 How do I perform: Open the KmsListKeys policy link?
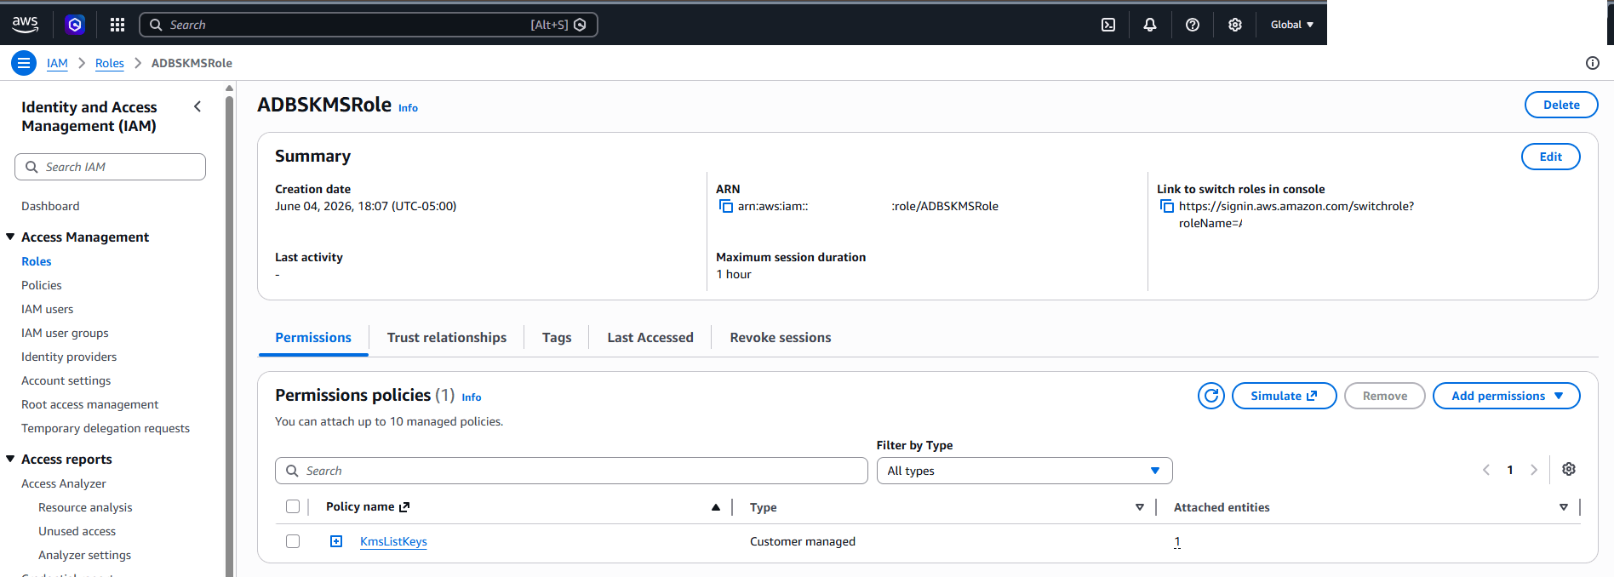click(393, 541)
